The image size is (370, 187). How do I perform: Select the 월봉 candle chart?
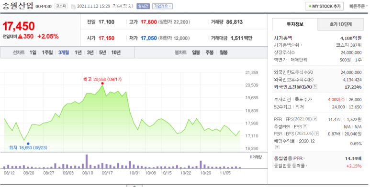[x=224, y=52]
